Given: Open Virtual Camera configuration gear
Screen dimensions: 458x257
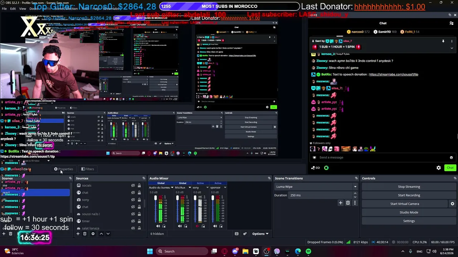Looking at the screenshot, I should 452,204.
